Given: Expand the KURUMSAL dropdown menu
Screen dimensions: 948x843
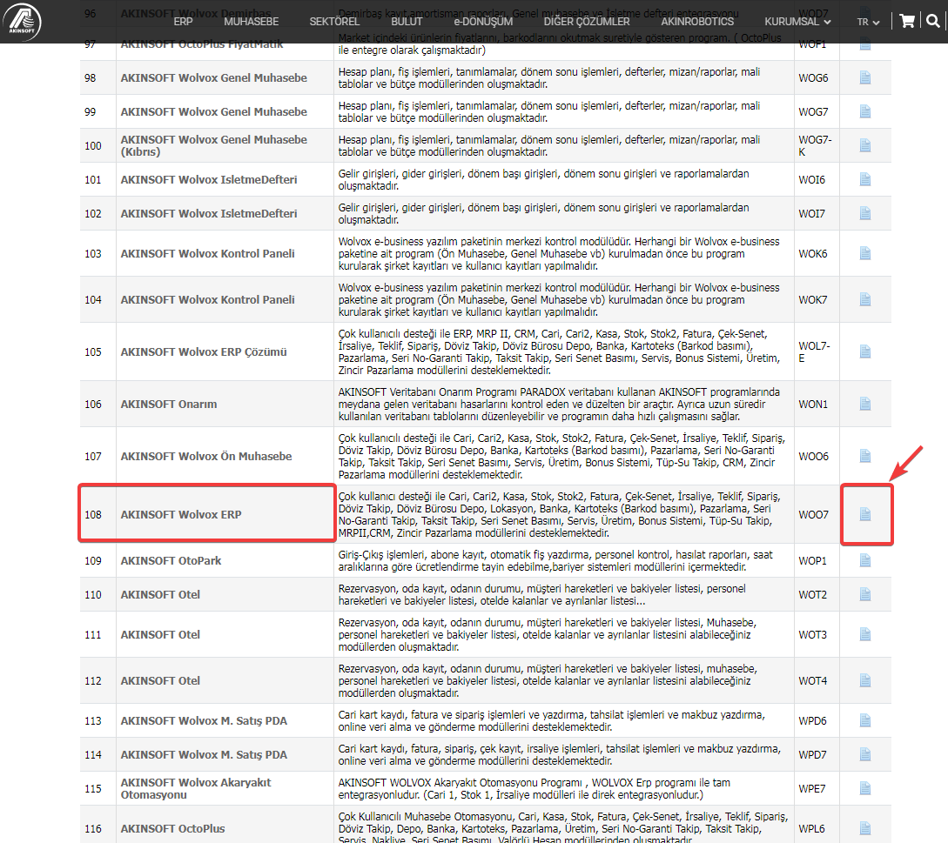Looking at the screenshot, I should pyautogui.click(x=797, y=22).
